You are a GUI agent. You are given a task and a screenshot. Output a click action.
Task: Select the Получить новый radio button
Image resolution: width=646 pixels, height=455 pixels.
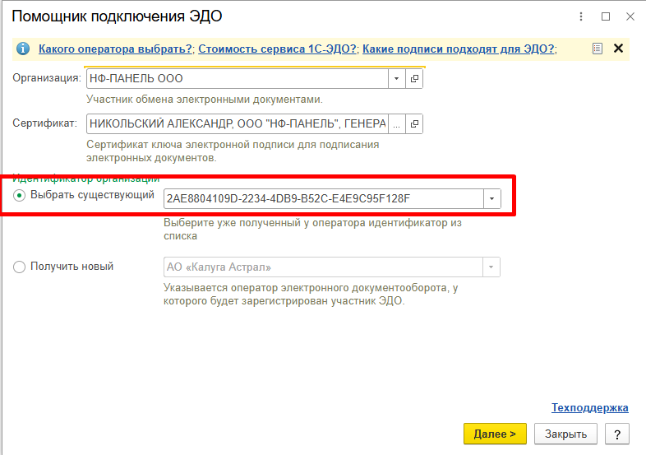click(x=20, y=267)
